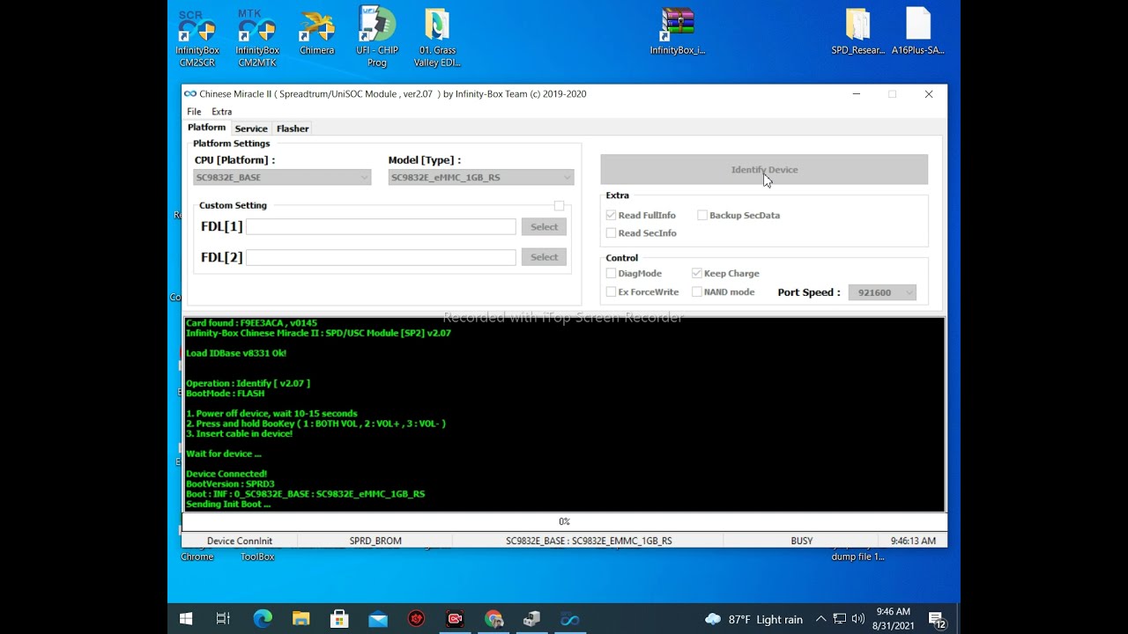Viewport: 1128px width, 634px height.
Task: Click the Device ConnInit status entry
Action: tap(240, 541)
